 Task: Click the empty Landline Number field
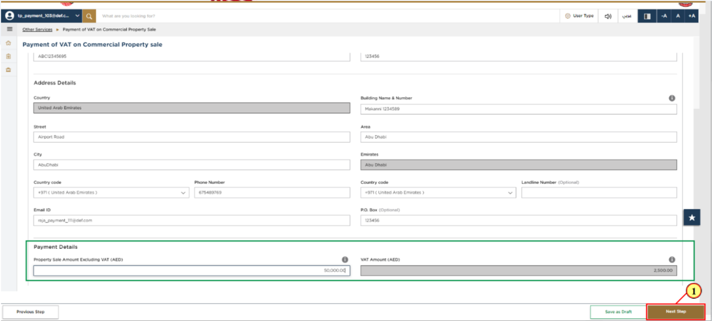pos(599,193)
